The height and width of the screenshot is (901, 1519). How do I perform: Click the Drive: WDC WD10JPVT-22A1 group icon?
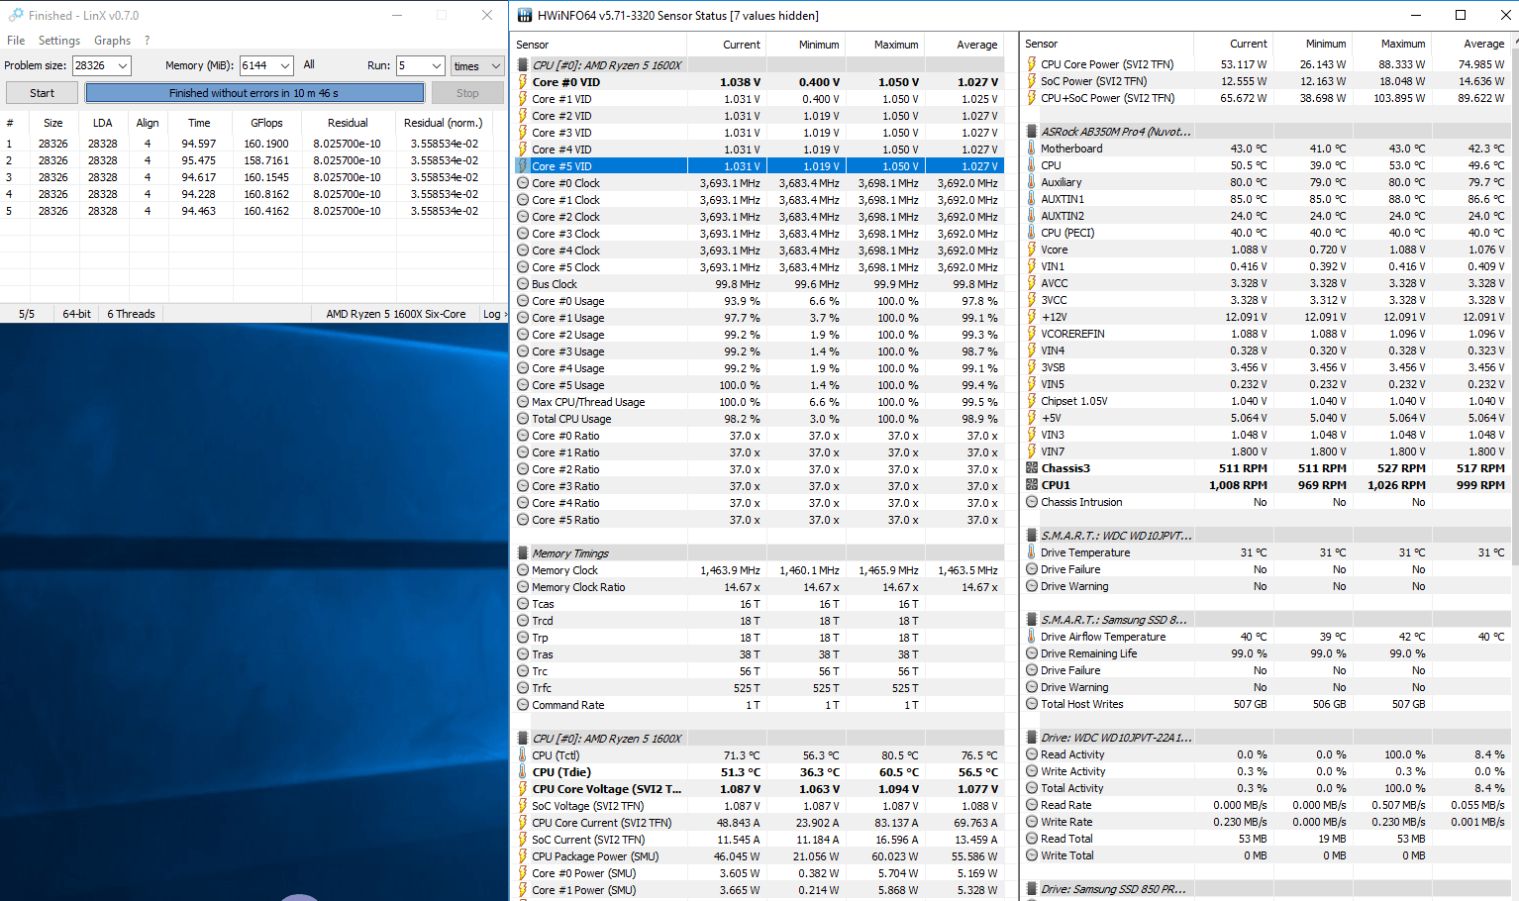click(x=1032, y=738)
